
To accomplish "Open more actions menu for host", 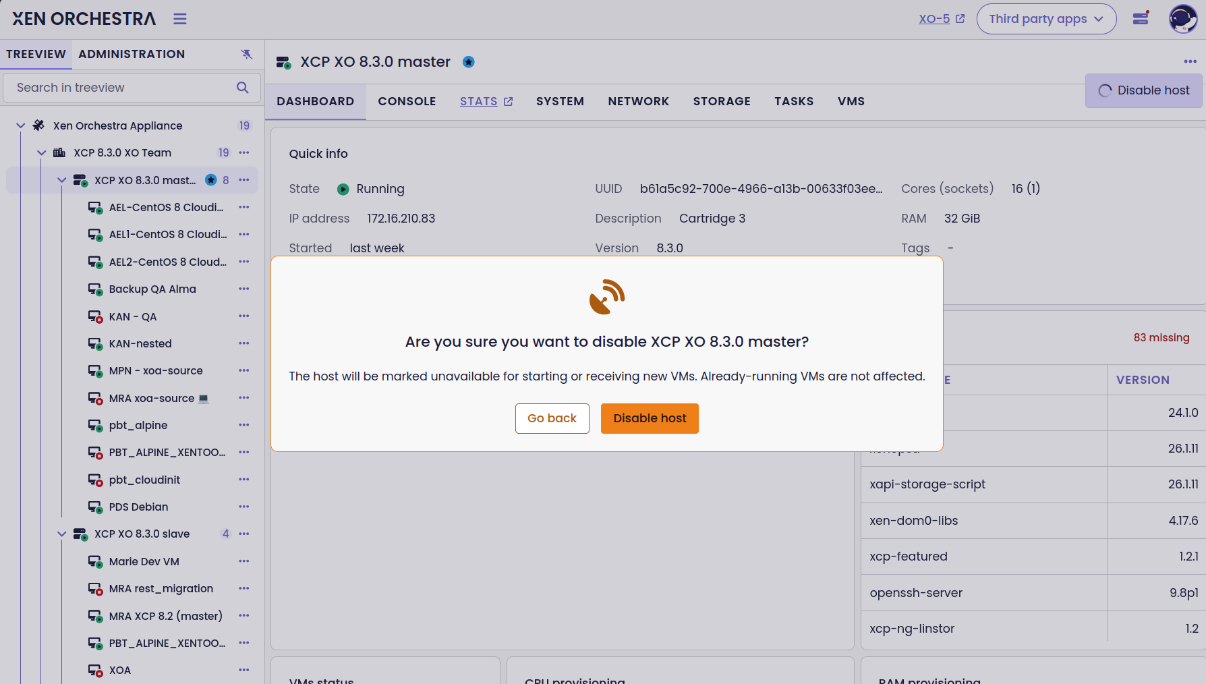I will click(x=1190, y=61).
